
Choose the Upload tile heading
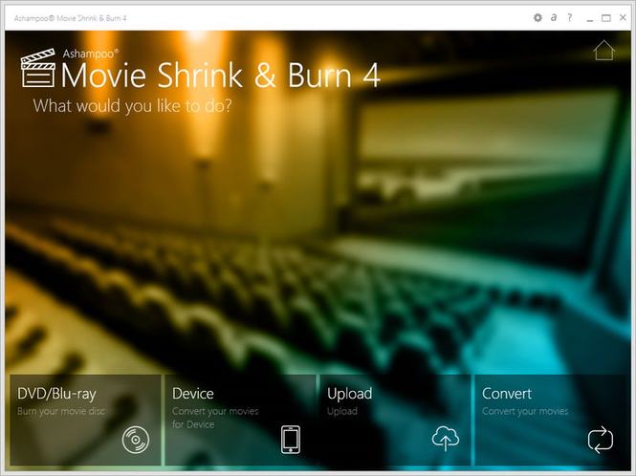click(x=349, y=394)
